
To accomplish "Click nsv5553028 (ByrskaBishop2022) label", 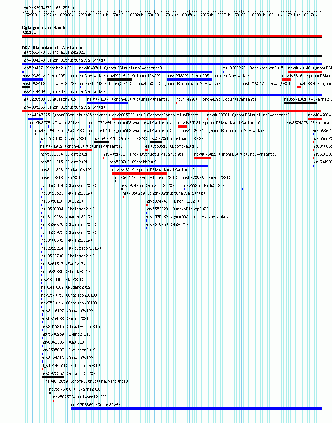I will point(178,209).
